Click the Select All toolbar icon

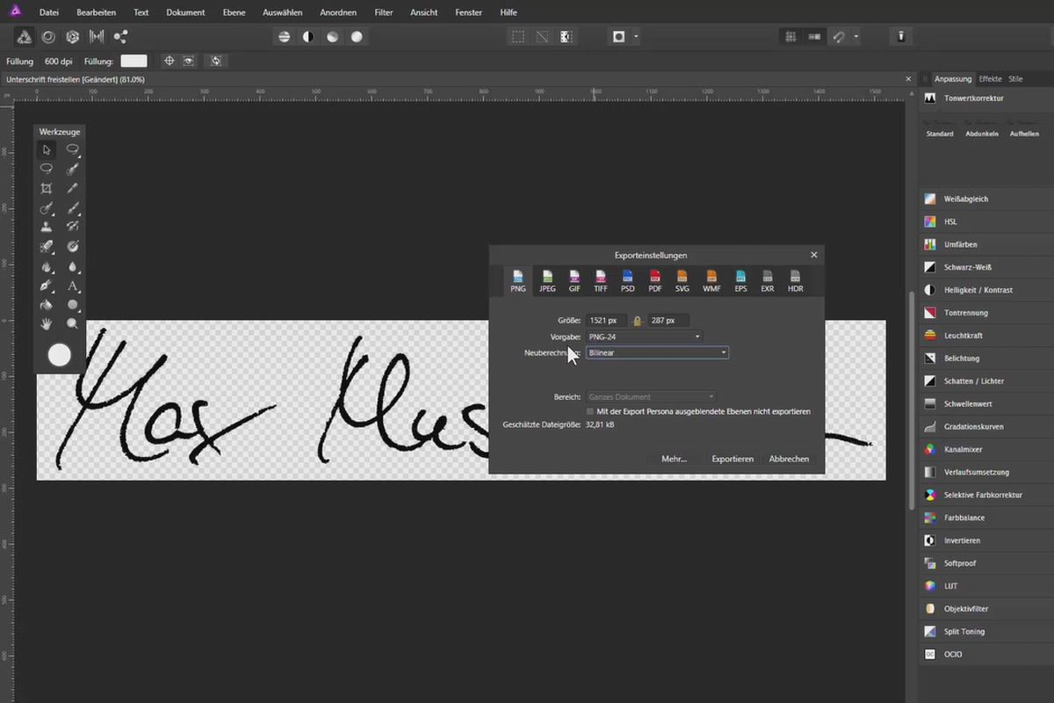(518, 37)
